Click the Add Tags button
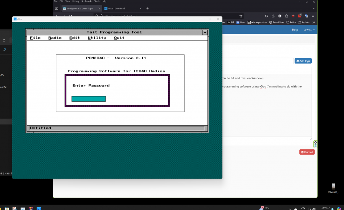The image size is (344, 210). pos(303,61)
